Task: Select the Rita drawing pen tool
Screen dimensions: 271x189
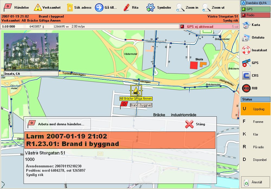Action: click(126, 7)
